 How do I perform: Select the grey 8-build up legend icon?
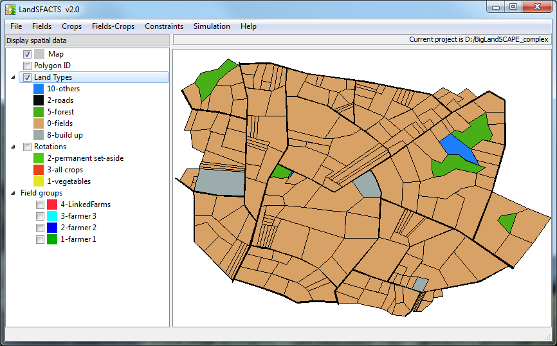39,135
